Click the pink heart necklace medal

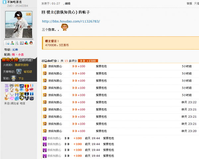pyautogui.click(x=12, y=96)
